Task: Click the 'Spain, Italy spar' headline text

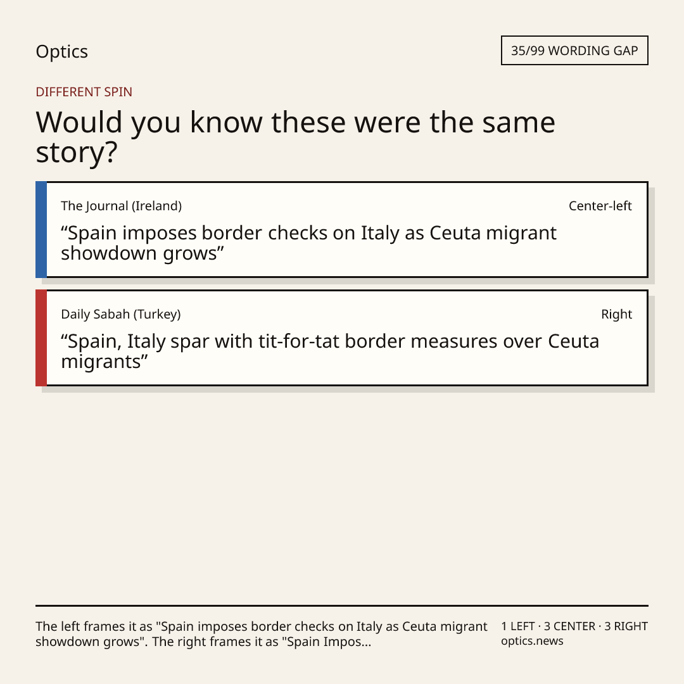Action: (x=330, y=351)
